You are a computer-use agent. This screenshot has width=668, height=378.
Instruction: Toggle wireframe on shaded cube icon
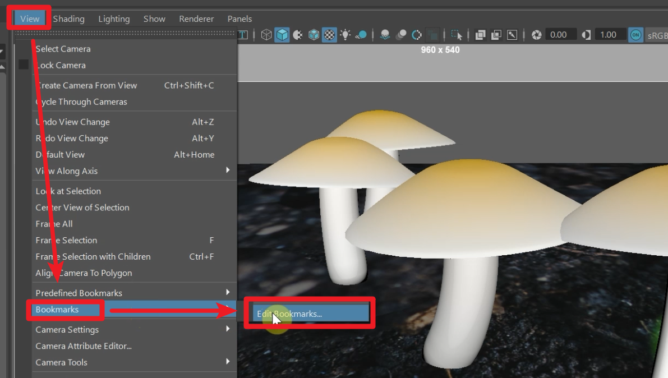click(x=314, y=35)
